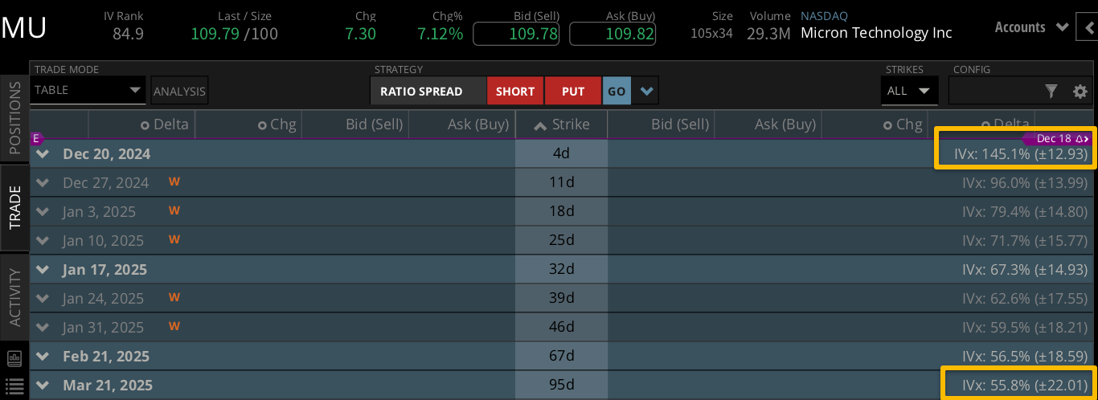Open the Trade Mode TABLE dropdown
Viewport: 1098px width, 400px height.
tap(88, 91)
